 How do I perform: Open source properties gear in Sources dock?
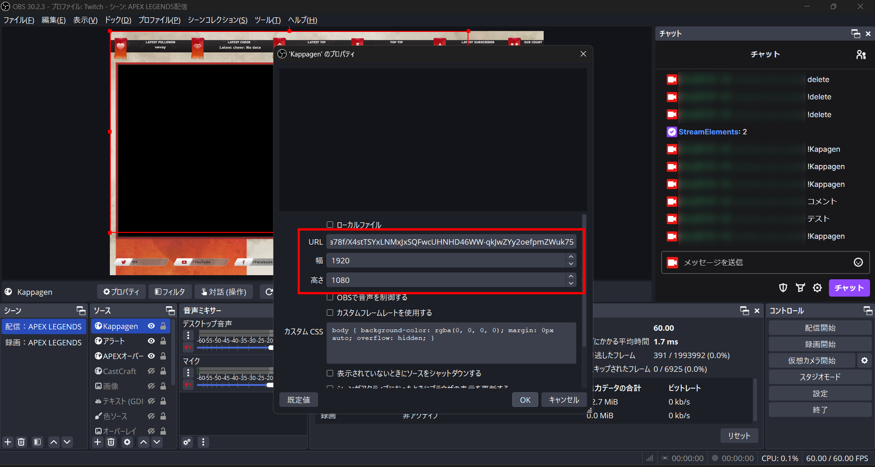coord(127,442)
